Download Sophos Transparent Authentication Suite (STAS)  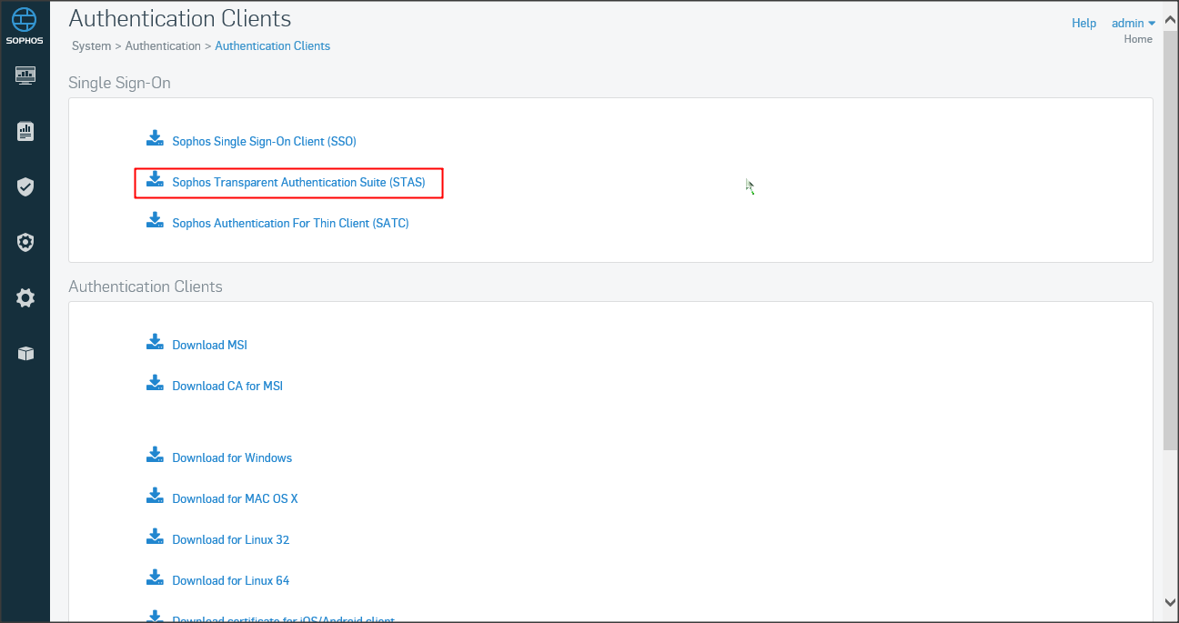pos(298,183)
